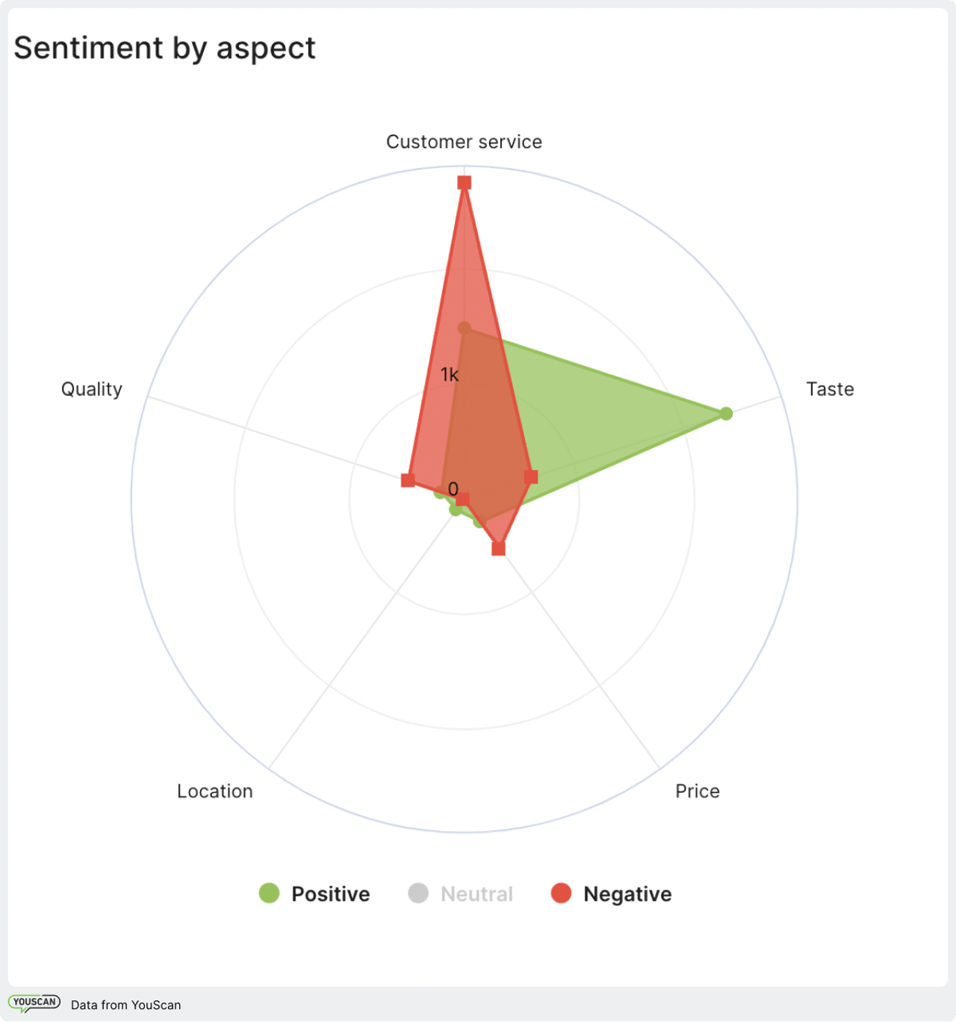956x1022 pixels.
Task: Enable the Neutral series label in legend
Action: (x=477, y=894)
